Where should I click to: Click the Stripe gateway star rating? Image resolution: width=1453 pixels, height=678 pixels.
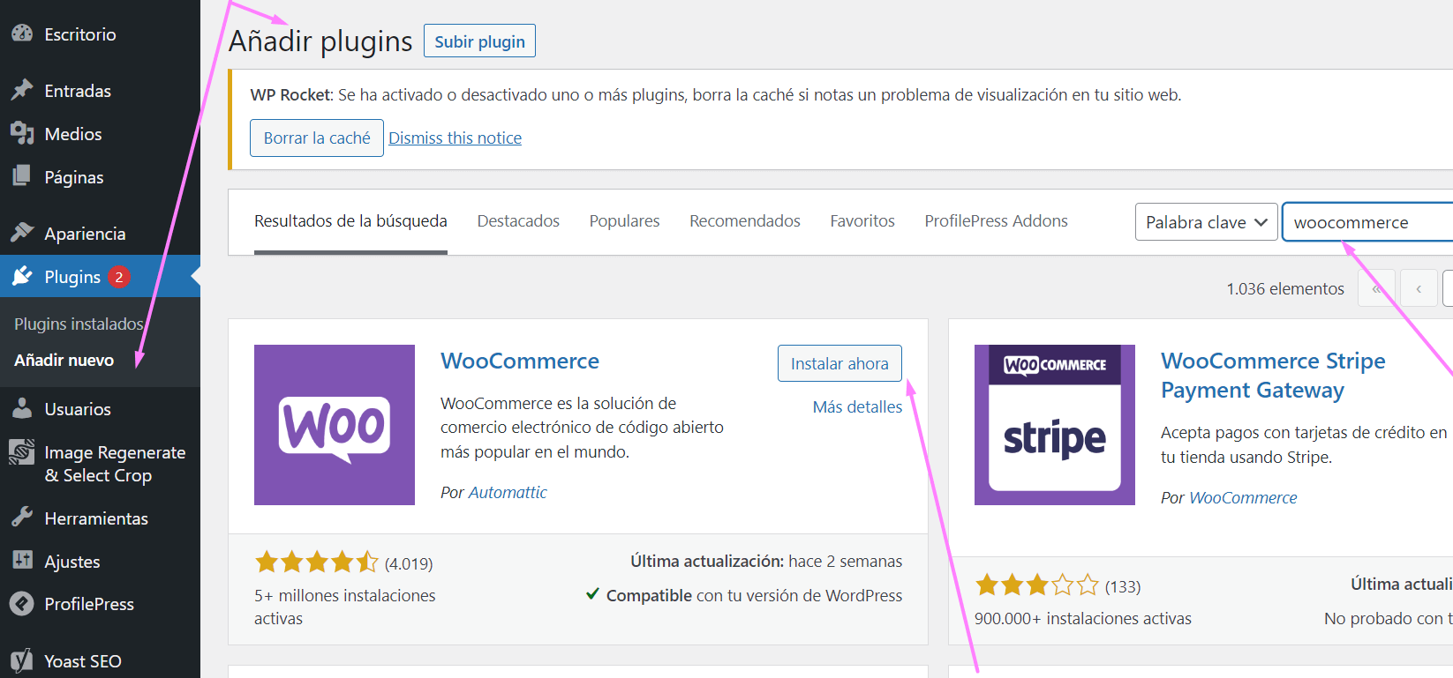1037,585
